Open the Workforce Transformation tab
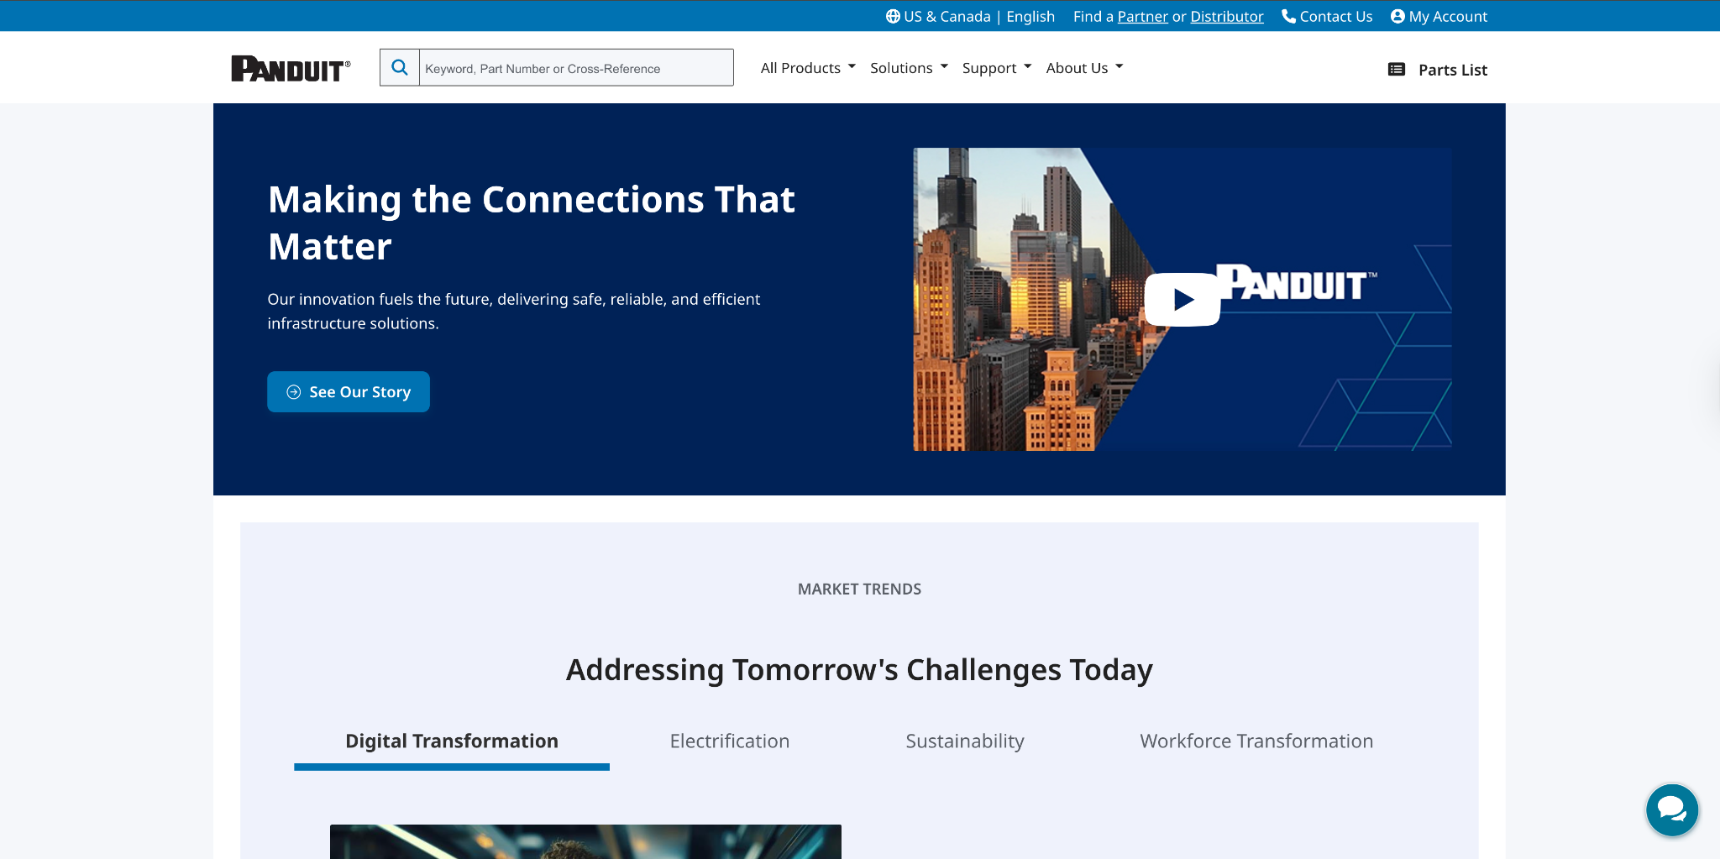 point(1256,741)
